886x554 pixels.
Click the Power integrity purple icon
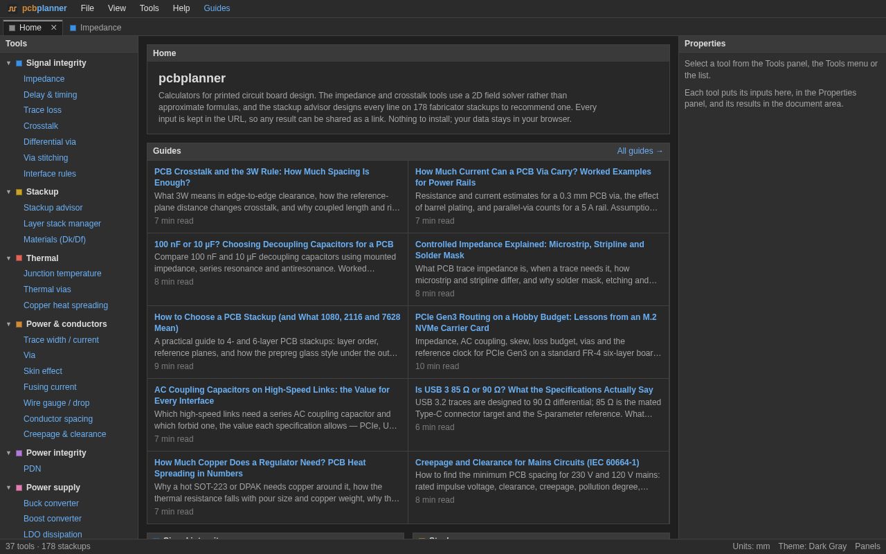[x=19, y=453]
